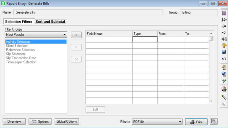Click the filter table scroll down arrow
Screen dimensions: 228x128
[211, 101]
